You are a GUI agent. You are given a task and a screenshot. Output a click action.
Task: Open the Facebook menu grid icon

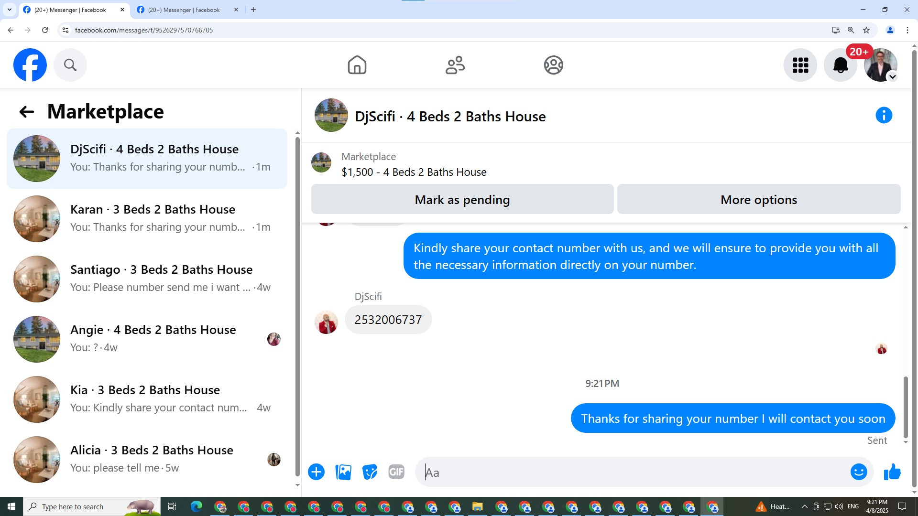pos(800,65)
